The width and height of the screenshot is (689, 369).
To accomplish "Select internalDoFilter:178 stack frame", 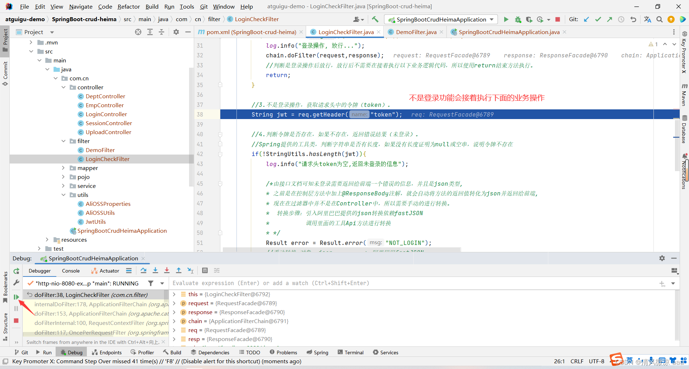I will pos(95,304).
